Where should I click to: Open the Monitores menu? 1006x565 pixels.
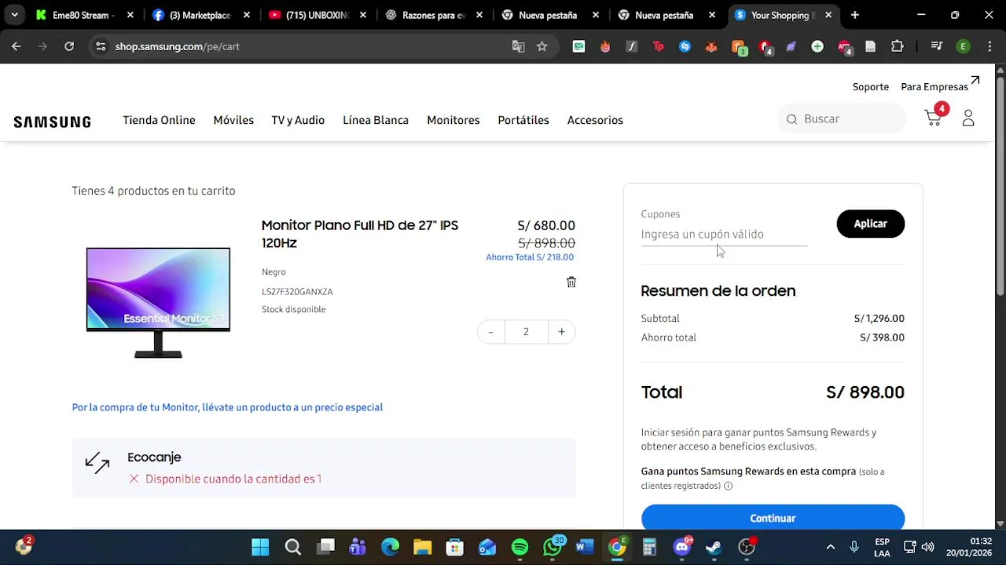coord(453,120)
